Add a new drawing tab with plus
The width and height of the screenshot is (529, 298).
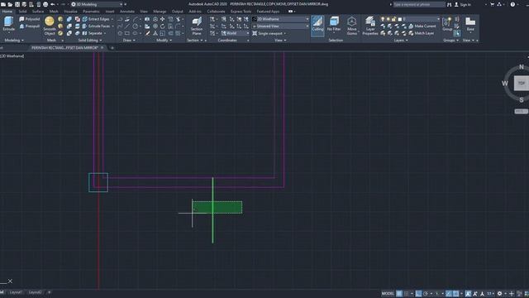112,48
